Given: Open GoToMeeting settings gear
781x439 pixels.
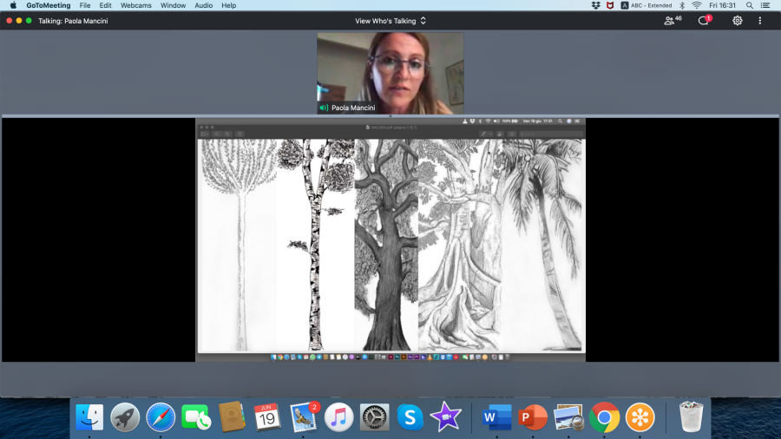Looking at the screenshot, I should (737, 21).
